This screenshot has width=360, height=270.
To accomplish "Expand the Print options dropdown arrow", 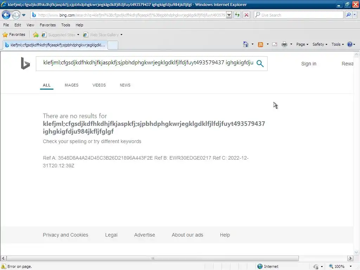I will 291,44.
